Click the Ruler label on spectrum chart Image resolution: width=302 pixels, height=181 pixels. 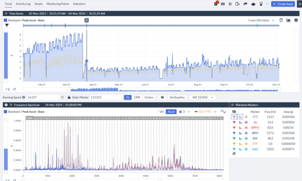pos(29,118)
